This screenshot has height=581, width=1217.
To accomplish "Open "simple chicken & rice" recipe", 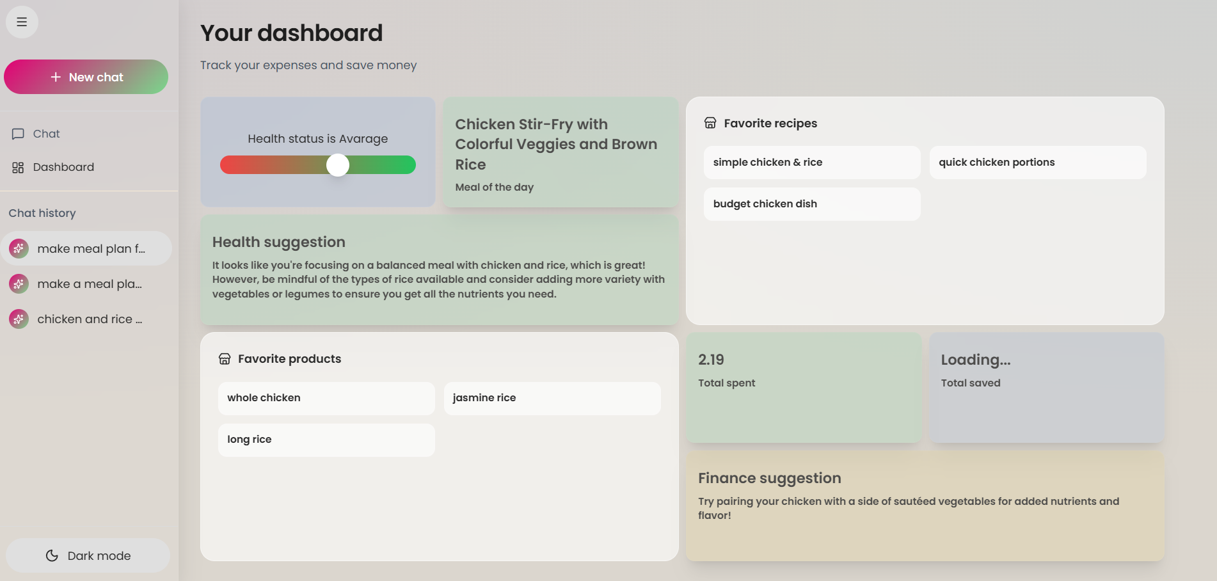I will pos(812,163).
